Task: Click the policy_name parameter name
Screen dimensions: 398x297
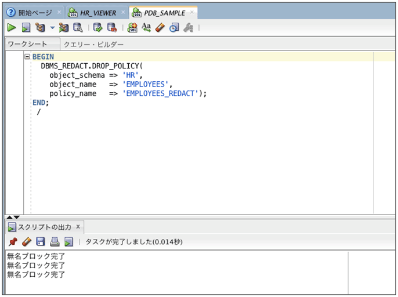Action: (x=73, y=93)
